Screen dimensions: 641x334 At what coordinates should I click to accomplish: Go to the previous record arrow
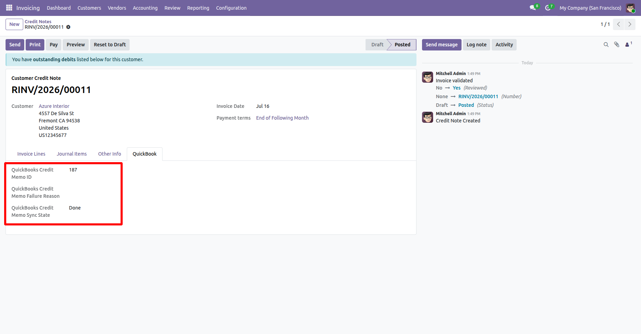click(x=618, y=24)
